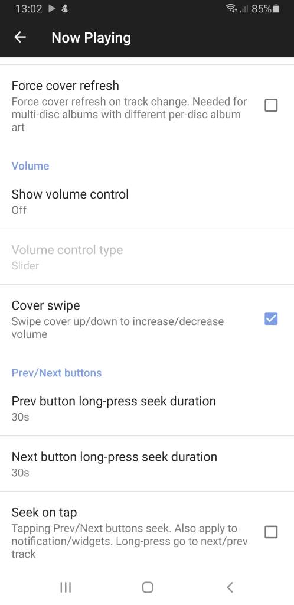The image size is (294, 605).
Task: Tap the Volume section header
Action: 31,166
